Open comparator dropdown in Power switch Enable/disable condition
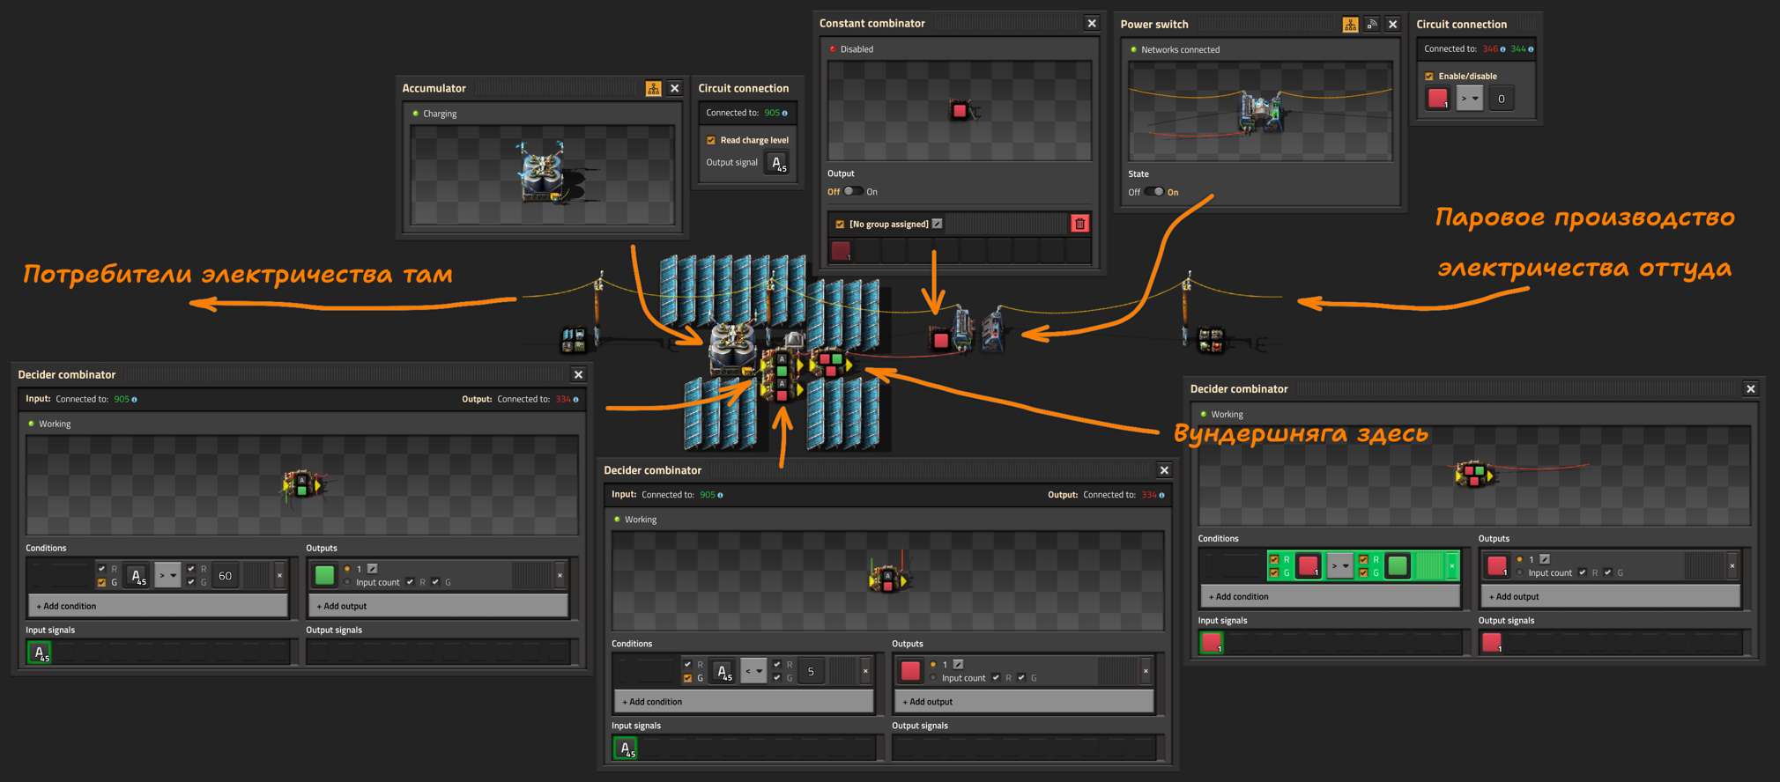Screen dimensions: 1780x782 click(1470, 99)
